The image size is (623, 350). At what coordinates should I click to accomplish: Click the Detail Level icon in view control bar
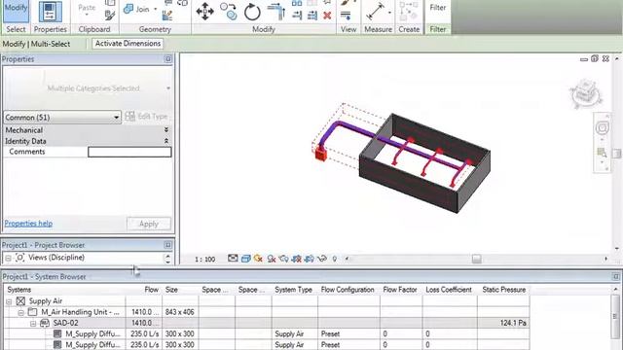click(x=233, y=259)
